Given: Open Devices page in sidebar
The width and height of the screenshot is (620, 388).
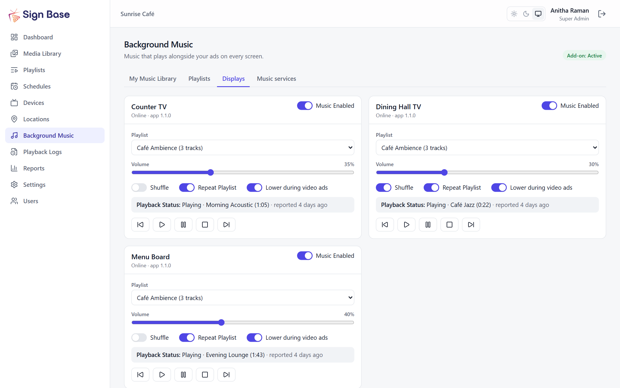Looking at the screenshot, I should (x=55, y=103).
